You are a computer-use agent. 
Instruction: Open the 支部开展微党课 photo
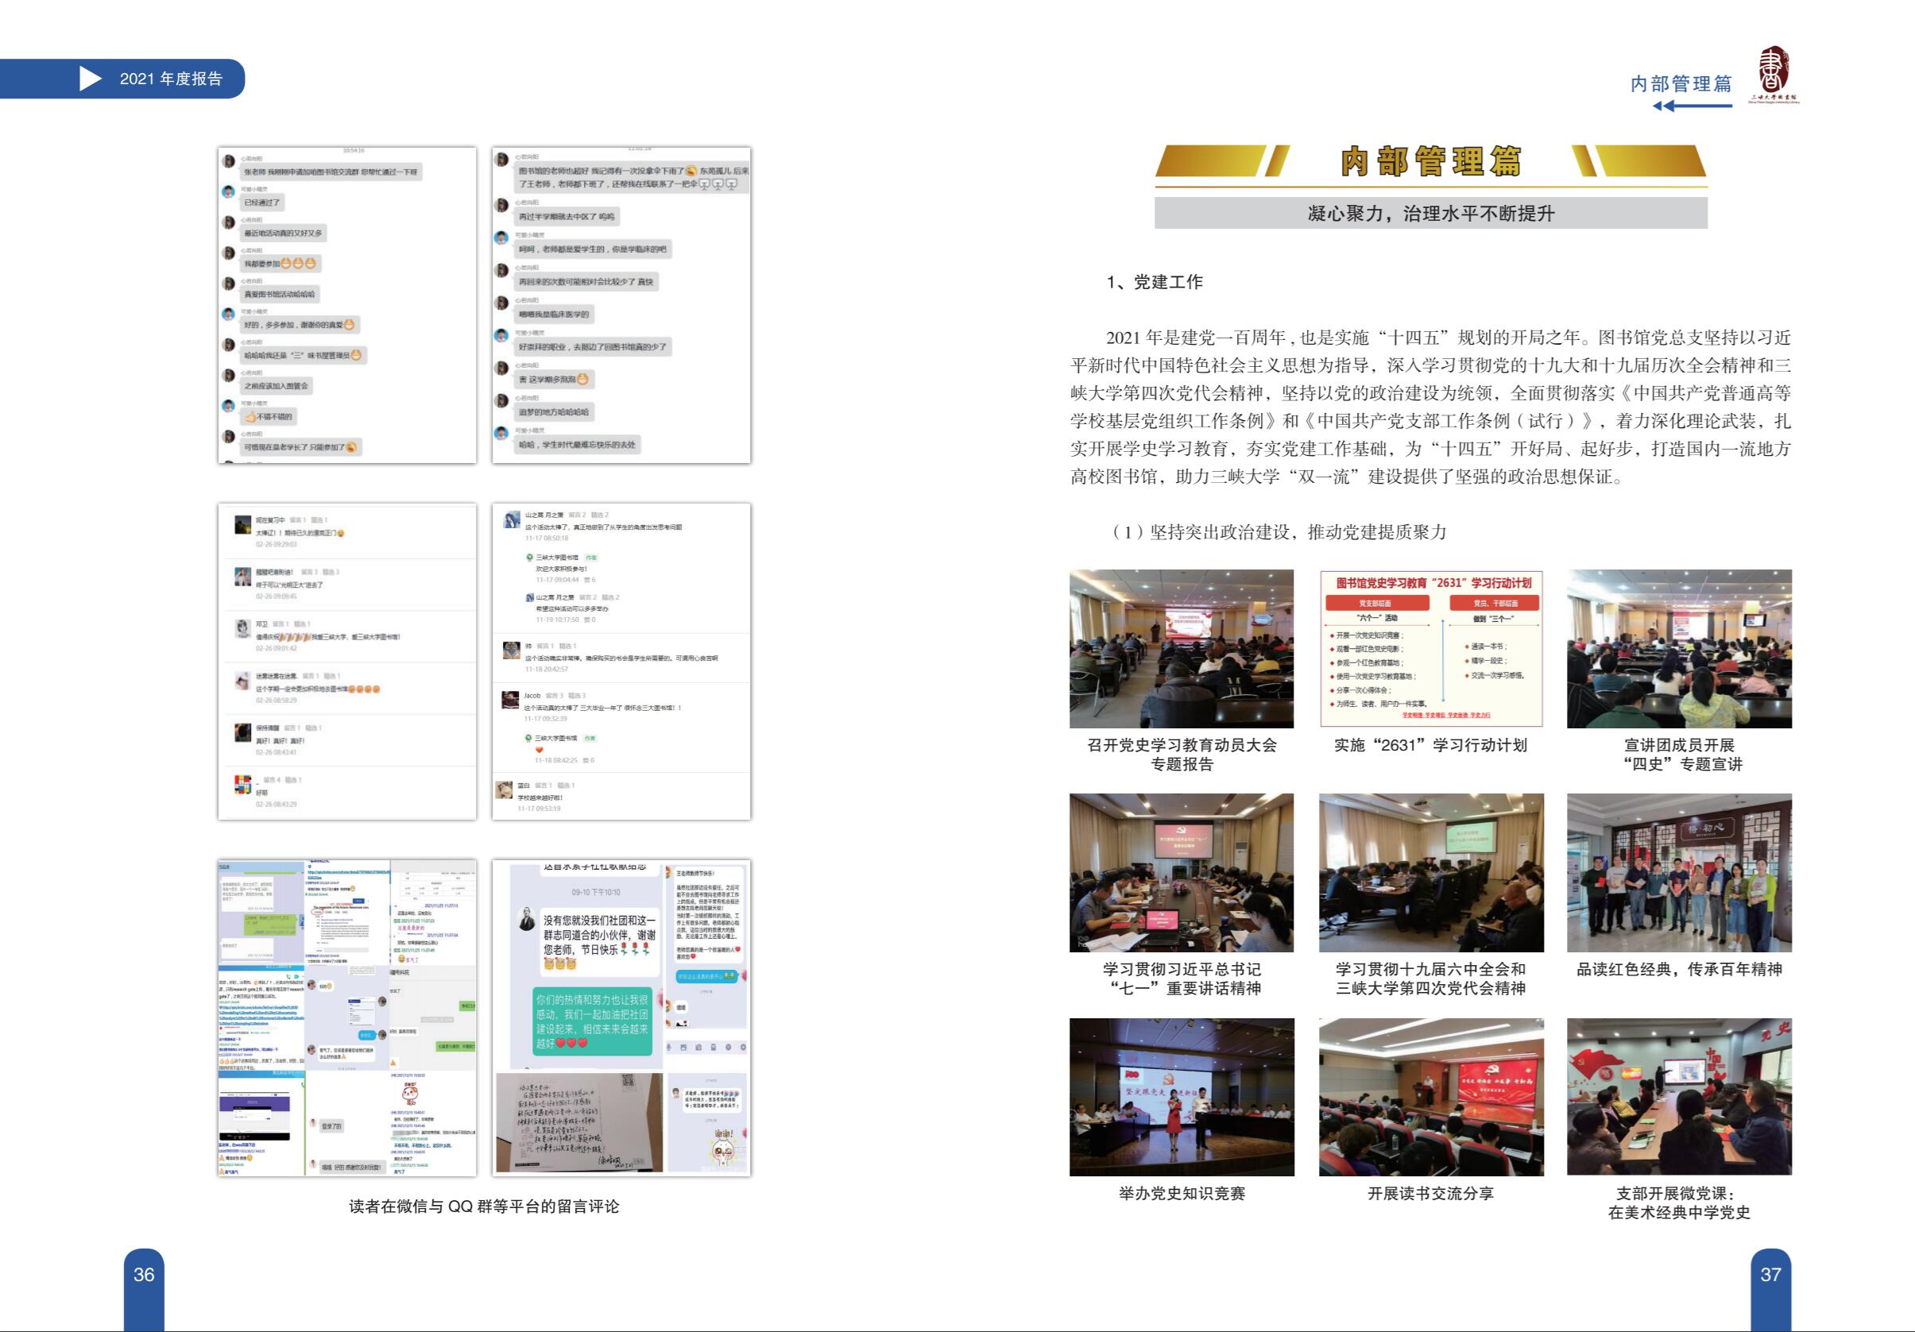[1679, 1097]
